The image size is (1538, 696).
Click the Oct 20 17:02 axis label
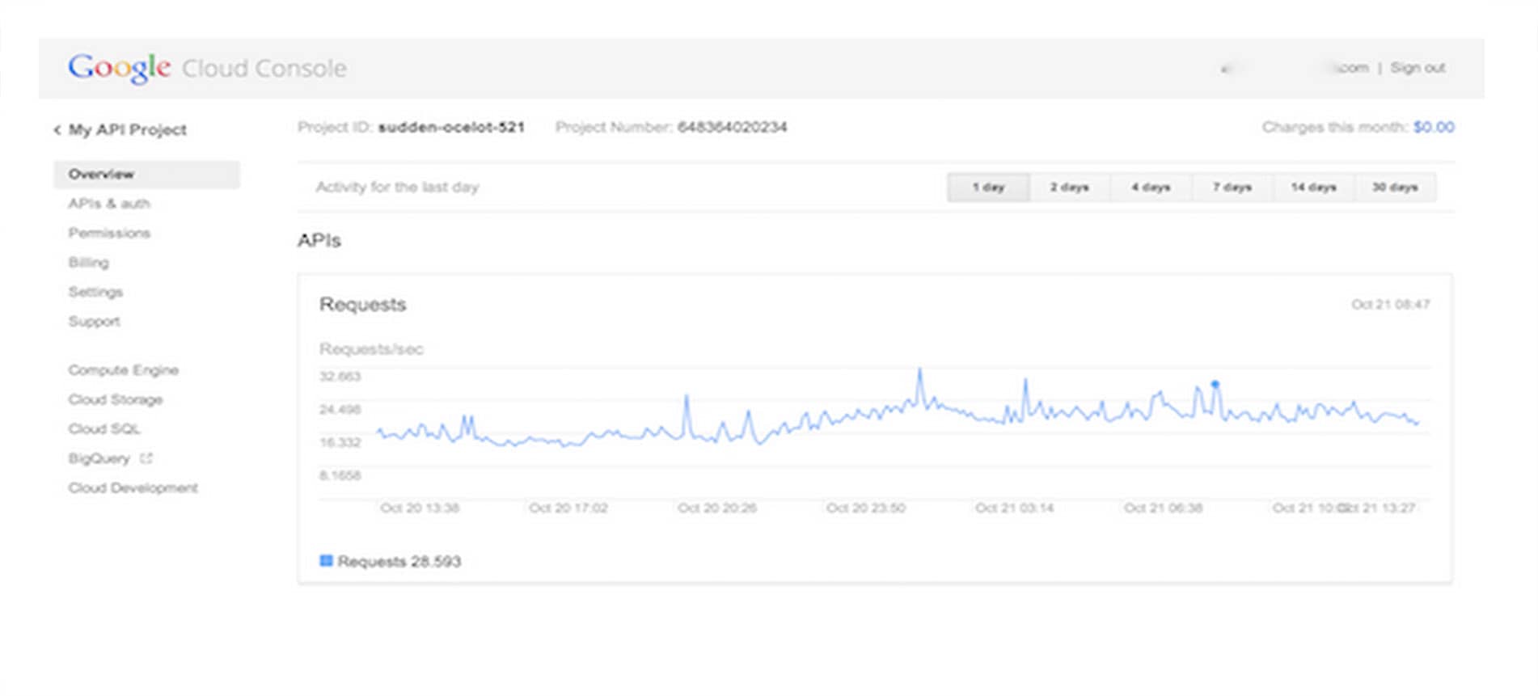[x=568, y=508]
